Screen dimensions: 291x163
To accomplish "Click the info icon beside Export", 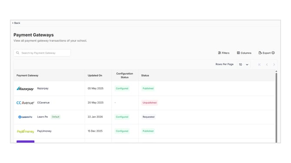I will [273, 53].
